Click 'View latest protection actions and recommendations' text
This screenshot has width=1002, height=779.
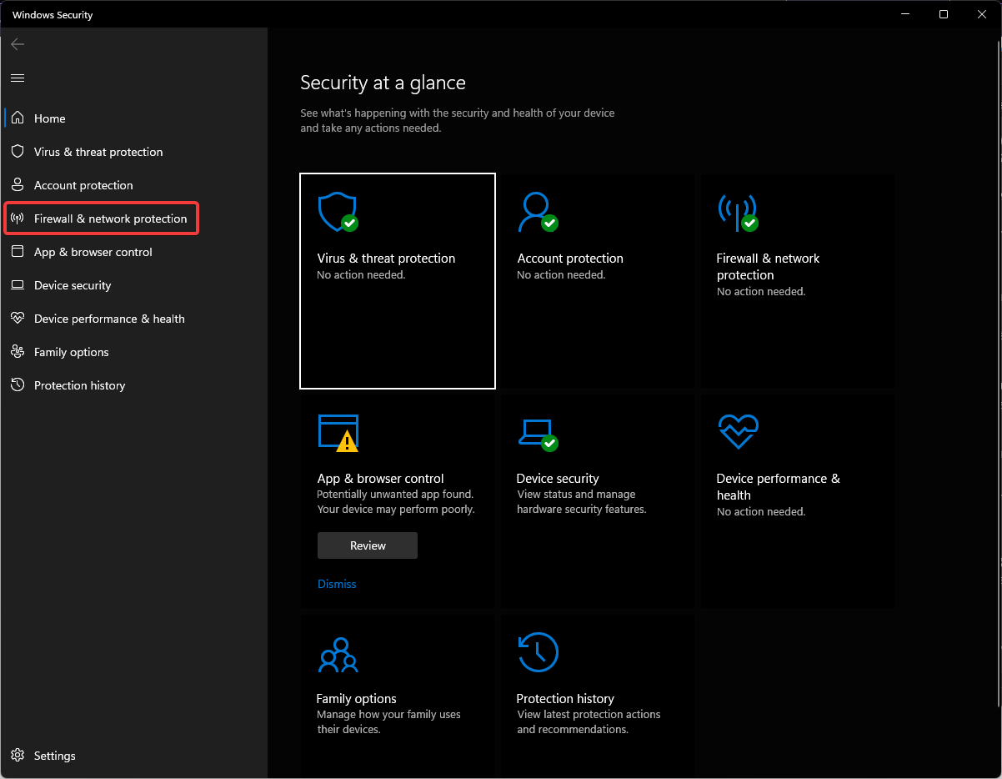pos(589,722)
